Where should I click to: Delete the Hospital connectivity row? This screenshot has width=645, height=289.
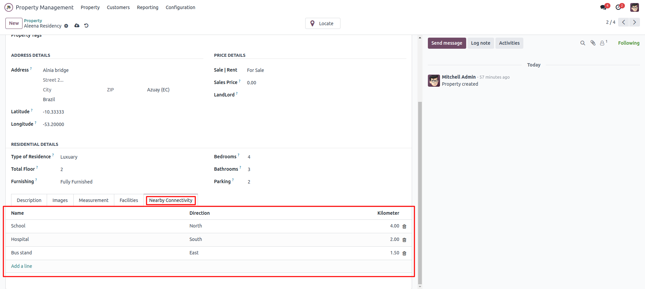[x=404, y=240]
